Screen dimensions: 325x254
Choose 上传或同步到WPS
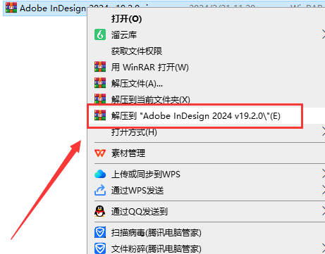tap(146, 174)
